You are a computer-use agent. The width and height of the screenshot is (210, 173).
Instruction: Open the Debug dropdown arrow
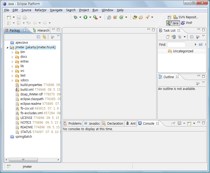[x=80, y=17]
